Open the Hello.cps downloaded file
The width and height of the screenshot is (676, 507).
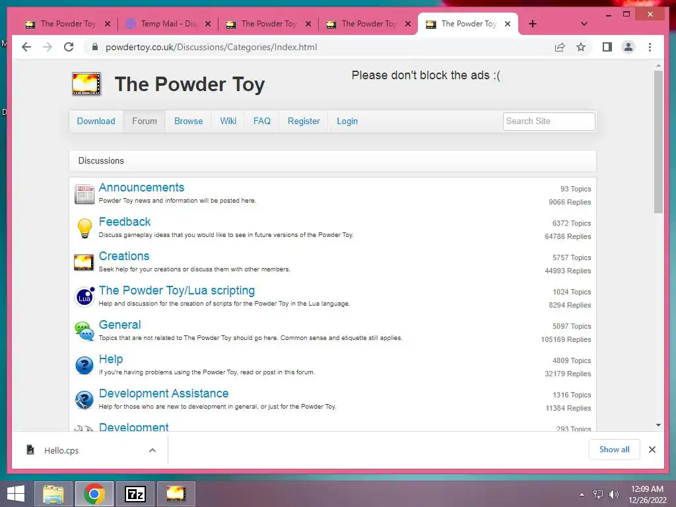61,450
